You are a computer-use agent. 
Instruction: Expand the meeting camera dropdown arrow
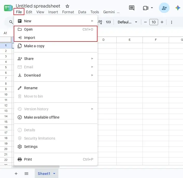(152, 8)
